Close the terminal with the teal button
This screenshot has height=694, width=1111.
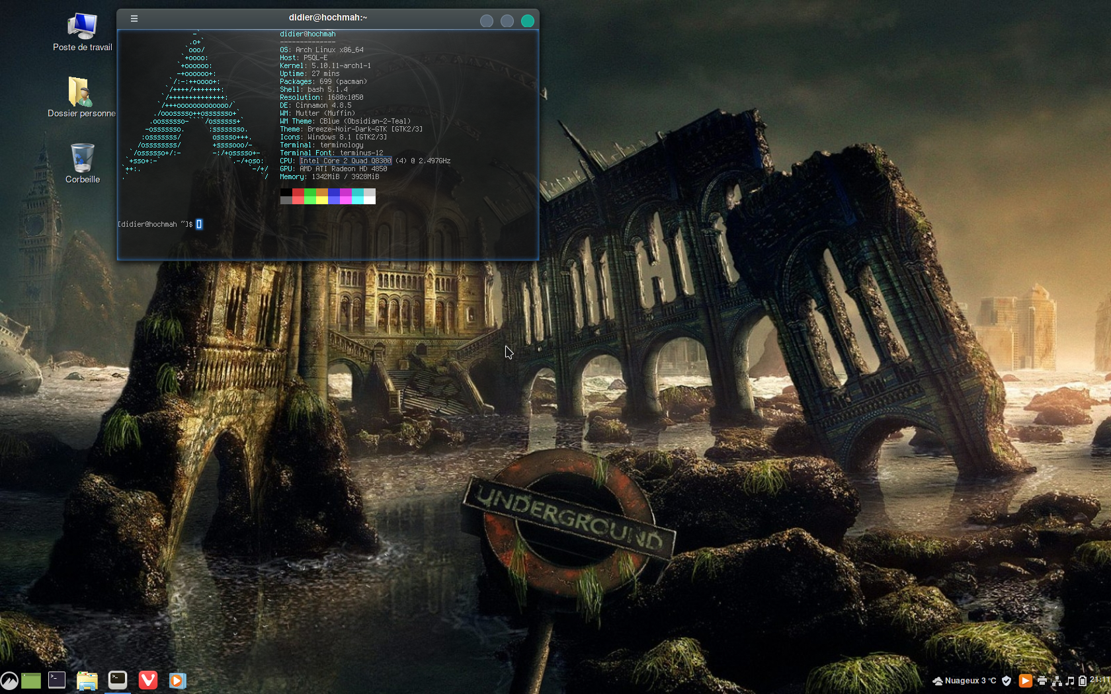528,21
